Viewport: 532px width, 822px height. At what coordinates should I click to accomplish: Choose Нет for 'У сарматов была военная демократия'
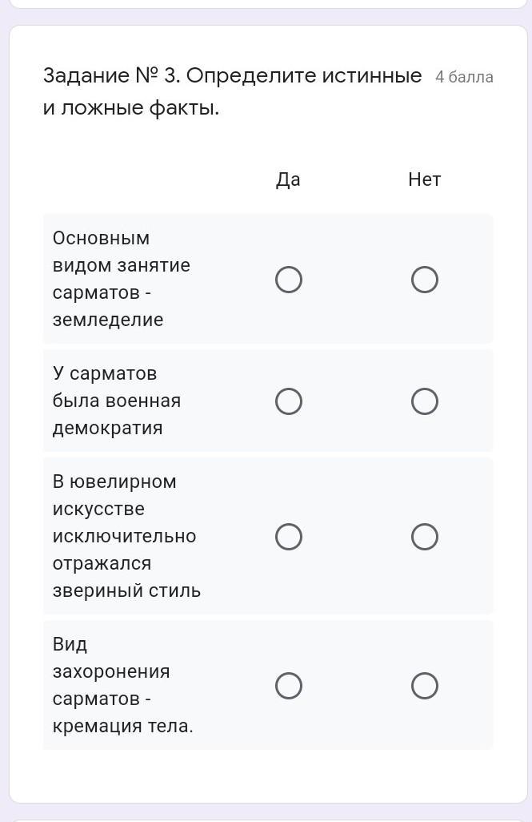pos(424,401)
